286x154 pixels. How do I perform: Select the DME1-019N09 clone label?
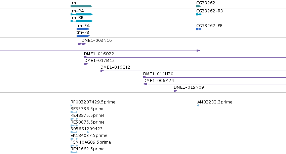click(189, 87)
